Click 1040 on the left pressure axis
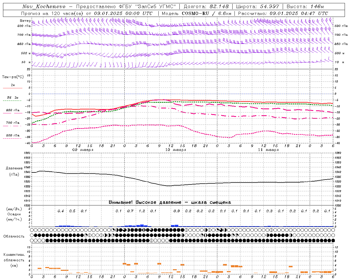Screen dimensions: 349x279 click(x=27, y=172)
